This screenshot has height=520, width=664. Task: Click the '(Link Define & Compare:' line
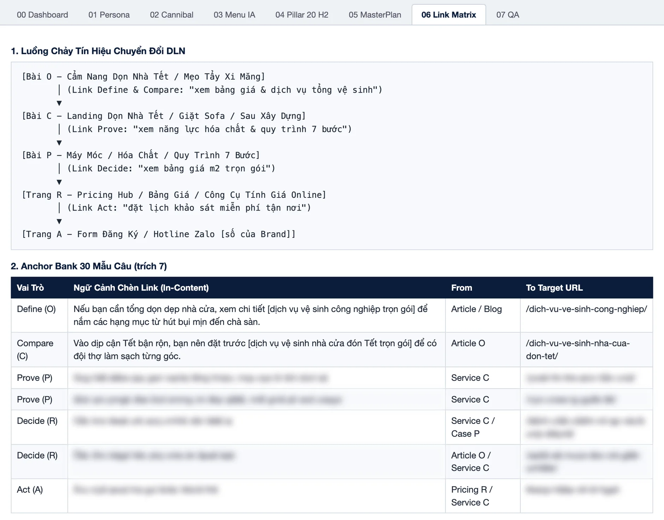[x=225, y=90]
